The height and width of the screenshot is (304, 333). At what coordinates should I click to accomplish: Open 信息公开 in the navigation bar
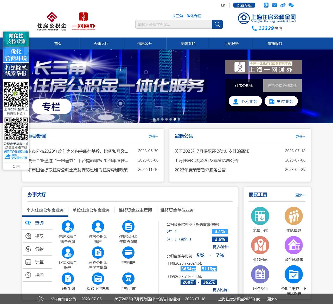(x=144, y=44)
